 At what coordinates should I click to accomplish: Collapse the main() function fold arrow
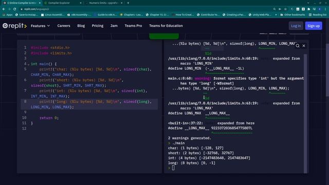tap(28, 64)
